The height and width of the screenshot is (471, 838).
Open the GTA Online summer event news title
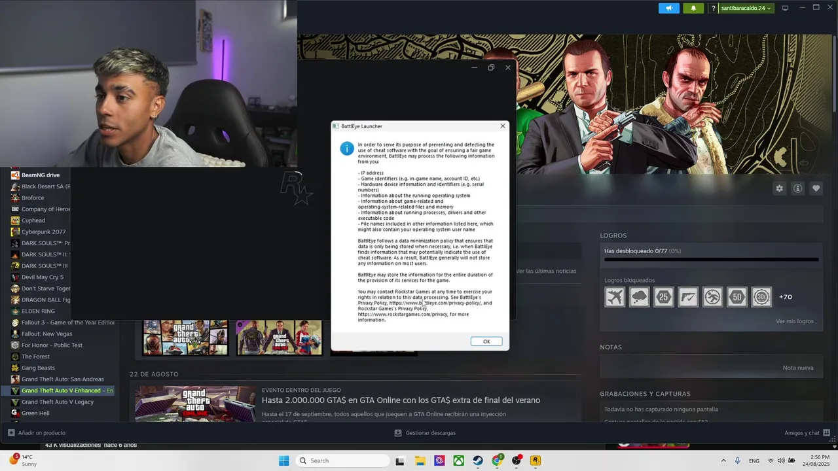point(401,400)
